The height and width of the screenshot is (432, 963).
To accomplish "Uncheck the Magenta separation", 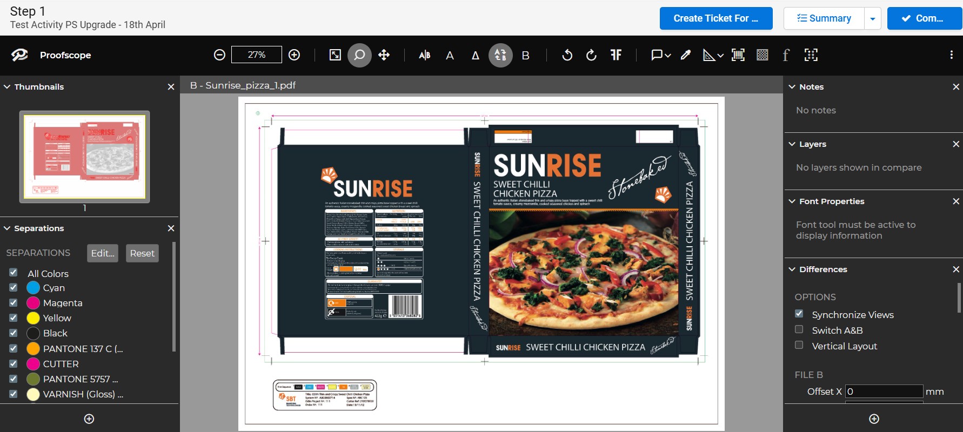I will coord(14,302).
